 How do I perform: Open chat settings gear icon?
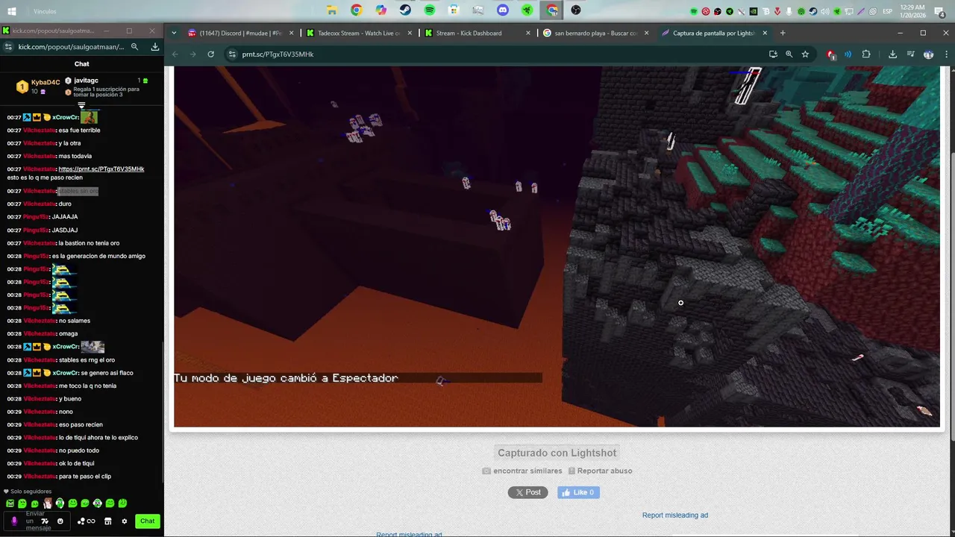click(125, 521)
